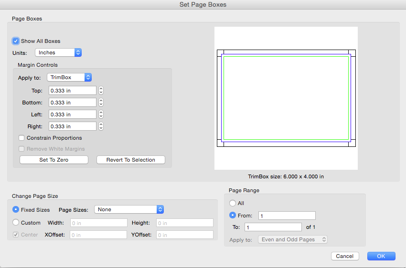Viewport: 406px width, 268px height.
Task: Click the Cancel button
Action: pos(344,256)
